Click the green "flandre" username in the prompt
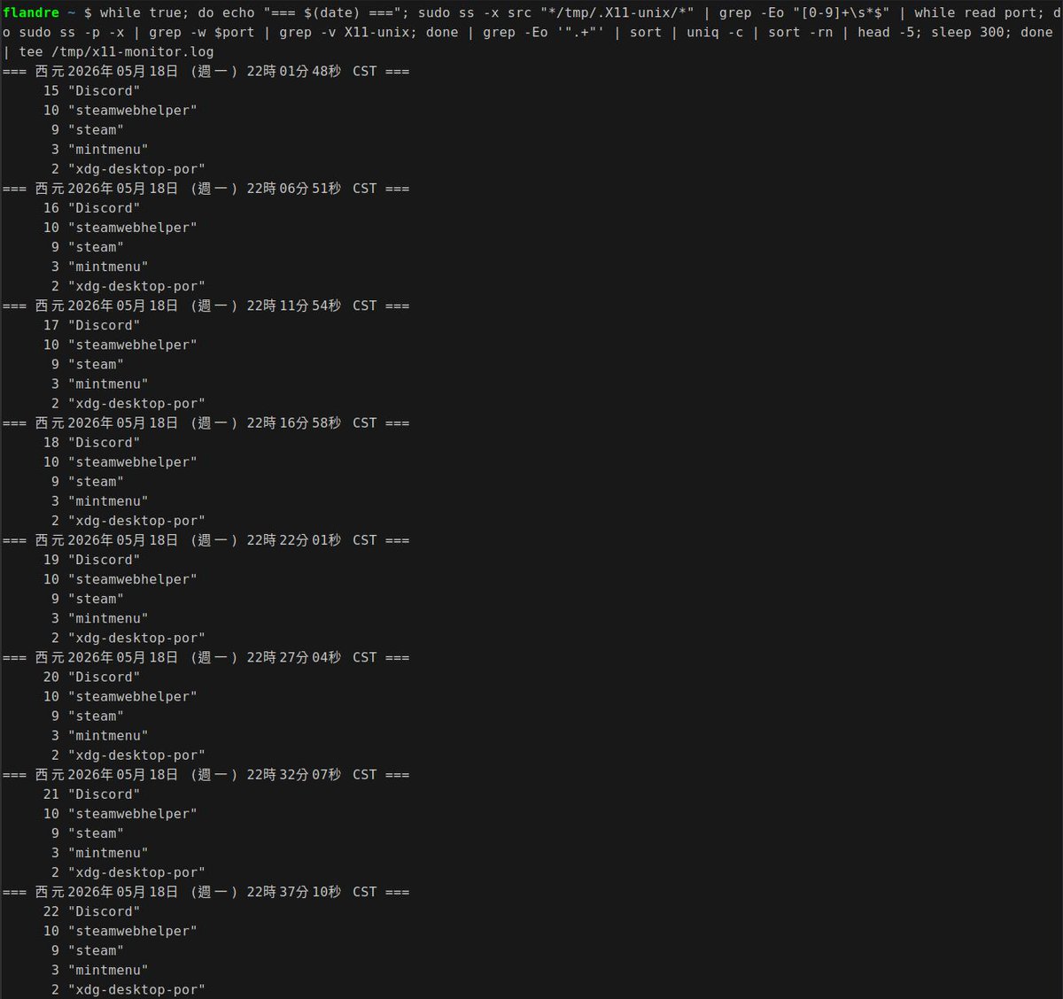 click(31, 12)
